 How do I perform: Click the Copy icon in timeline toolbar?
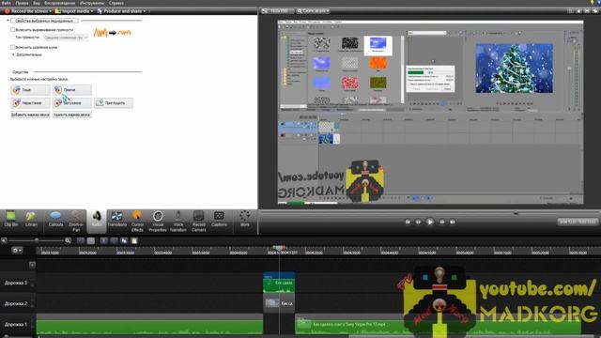tap(124, 240)
